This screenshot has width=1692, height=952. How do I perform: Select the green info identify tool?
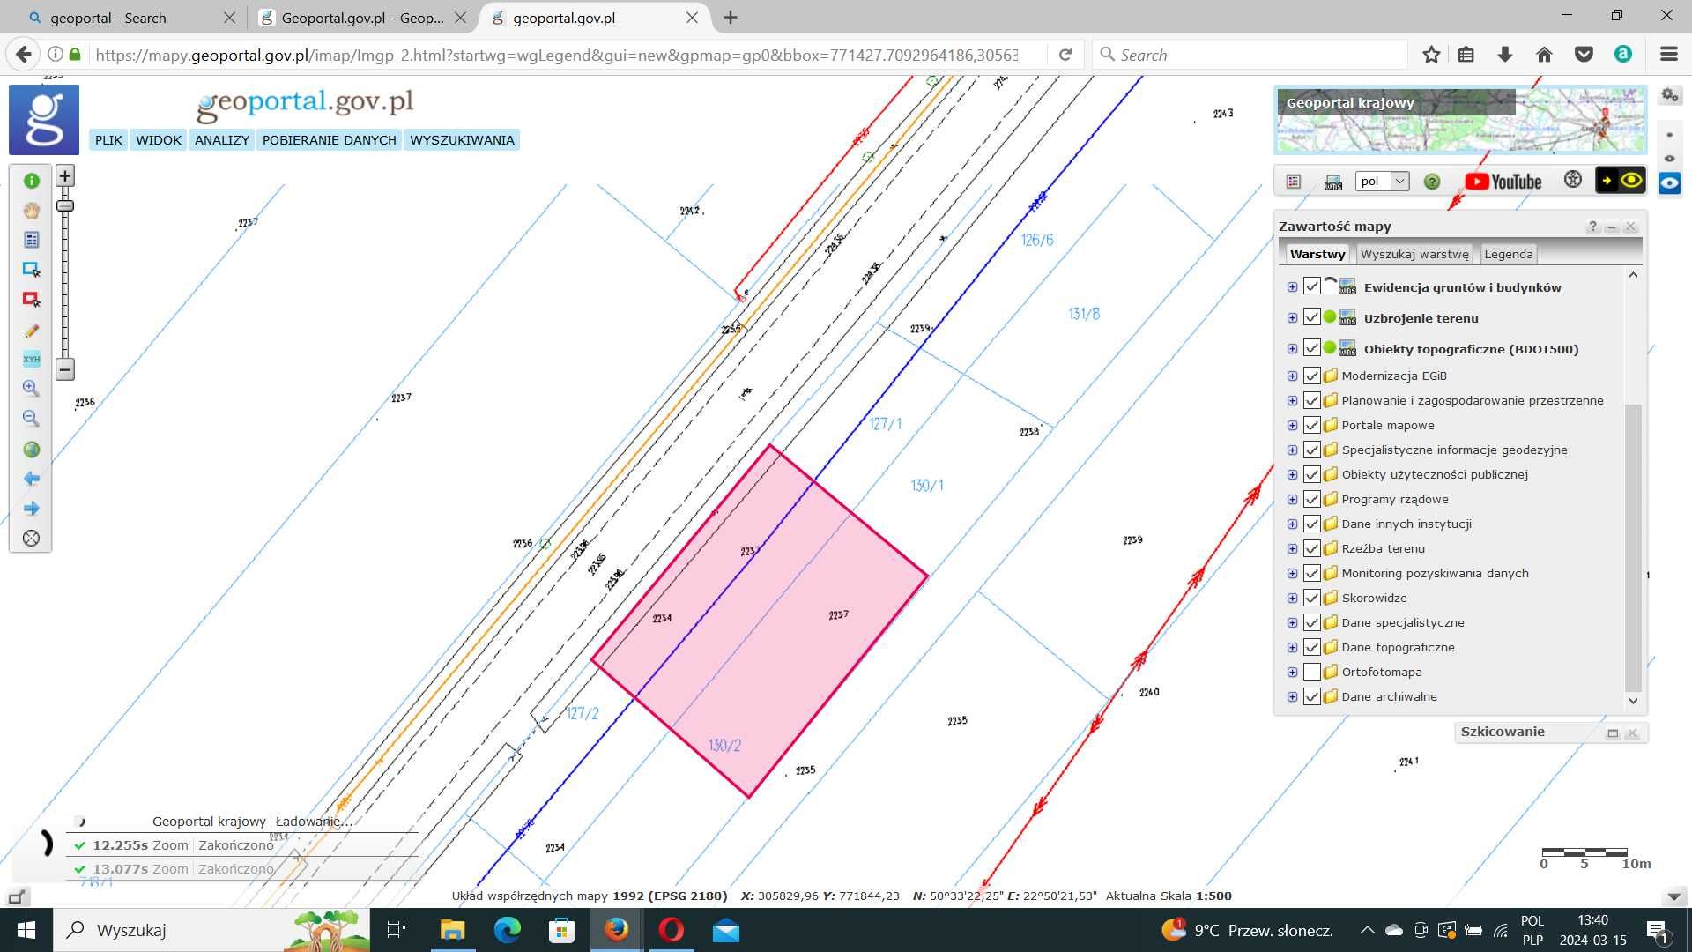[32, 181]
